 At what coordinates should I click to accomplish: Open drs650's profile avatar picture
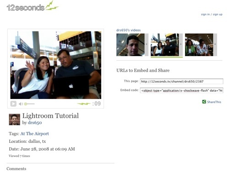pos(15,120)
